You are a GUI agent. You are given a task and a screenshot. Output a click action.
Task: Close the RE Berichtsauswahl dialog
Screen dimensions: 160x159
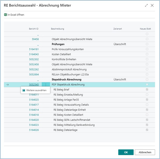tap(152, 5)
